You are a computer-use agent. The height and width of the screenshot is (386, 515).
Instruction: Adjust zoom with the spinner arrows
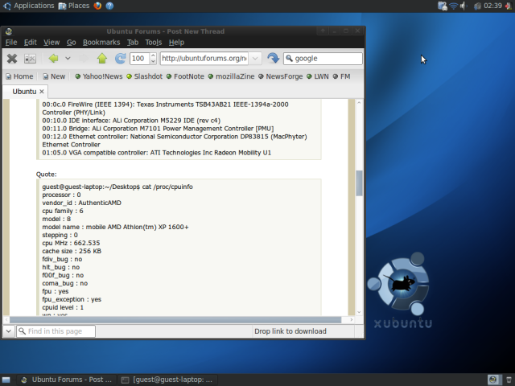click(x=153, y=59)
